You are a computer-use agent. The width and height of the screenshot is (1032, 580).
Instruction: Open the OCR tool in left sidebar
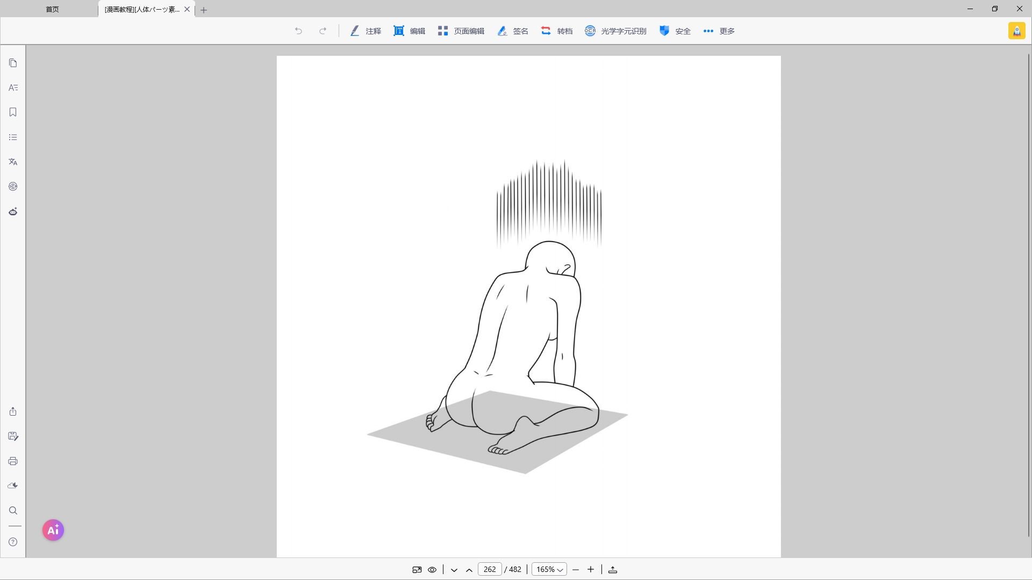click(13, 186)
